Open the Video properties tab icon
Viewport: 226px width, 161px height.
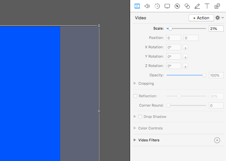pos(137,6)
